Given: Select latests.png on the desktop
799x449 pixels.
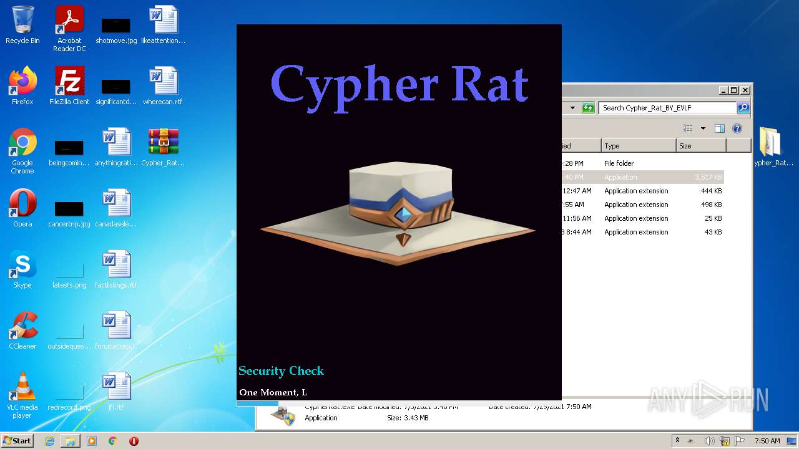Looking at the screenshot, I should [69, 275].
